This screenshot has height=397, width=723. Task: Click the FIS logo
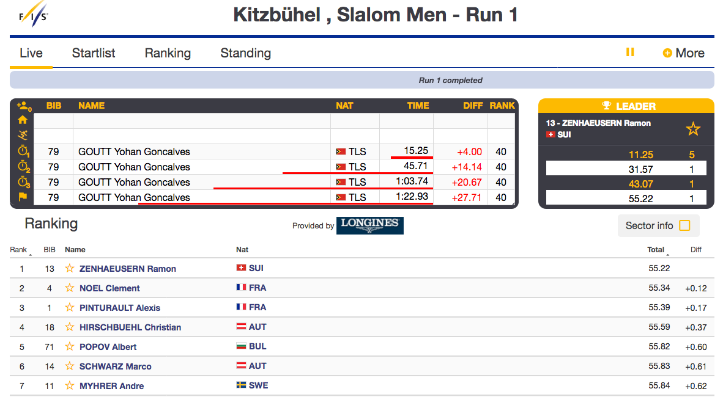pos(33,16)
